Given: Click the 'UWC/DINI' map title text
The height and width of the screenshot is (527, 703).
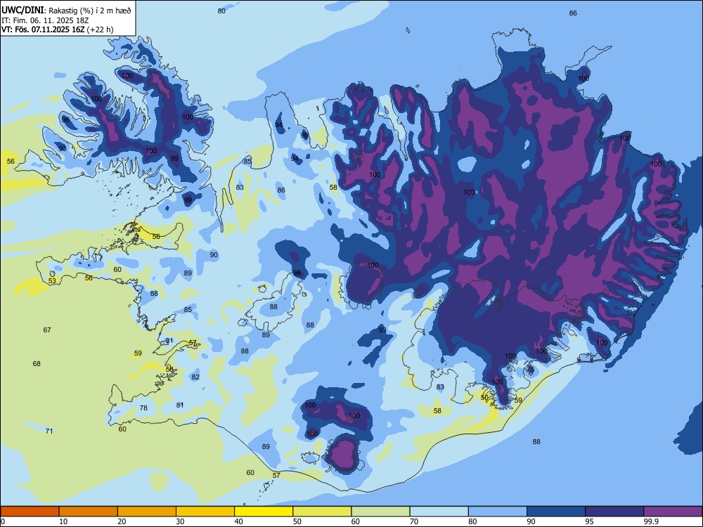Looking at the screenshot, I should (22, 11).
